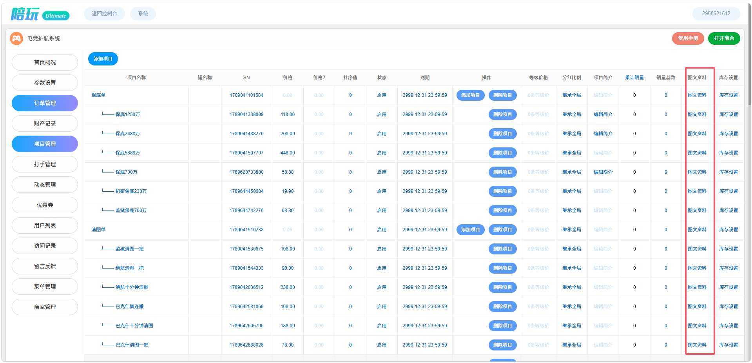
Task: Click the 保底单 project name
Action: [98, 95]
